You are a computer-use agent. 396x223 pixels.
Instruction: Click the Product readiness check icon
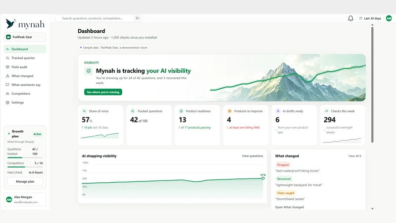[x=181, y=111]
